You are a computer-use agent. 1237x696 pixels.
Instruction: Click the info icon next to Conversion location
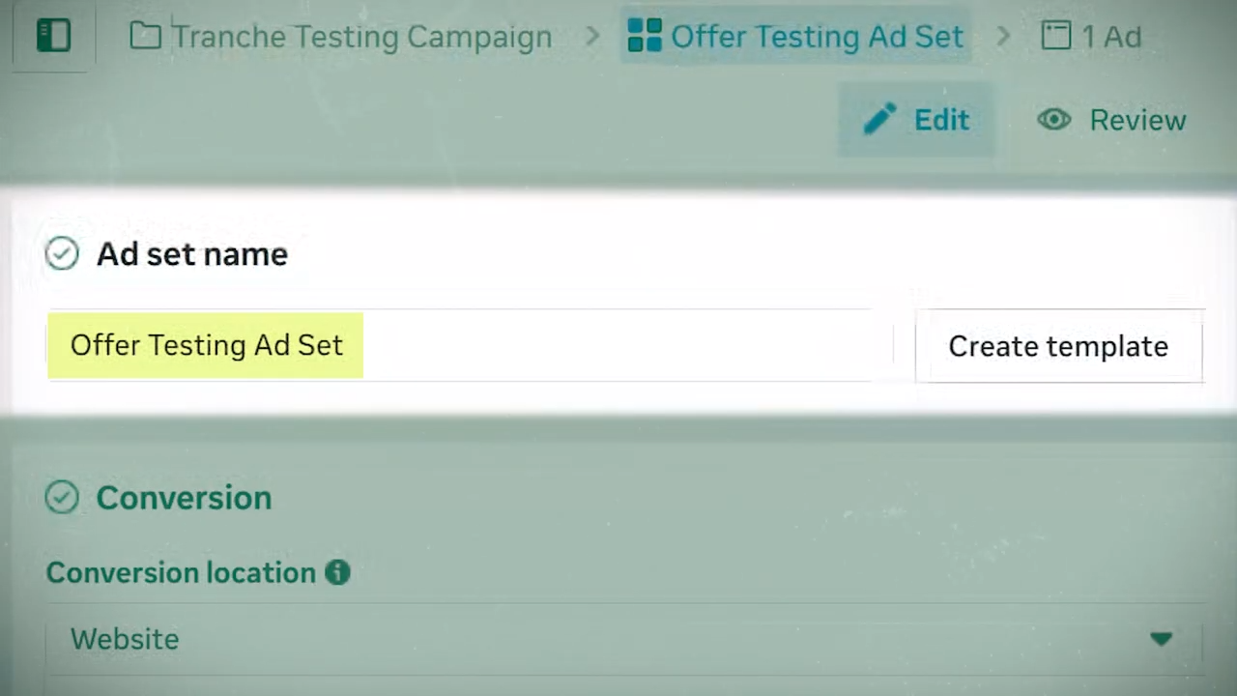[x=337, y=572]
